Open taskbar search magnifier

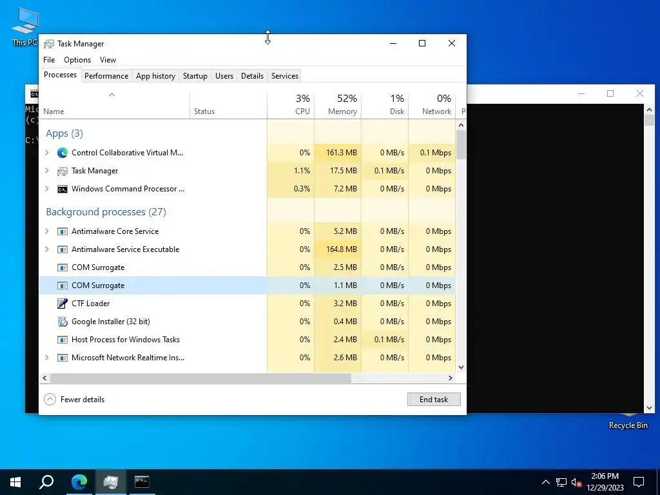[x=46, y=482]
